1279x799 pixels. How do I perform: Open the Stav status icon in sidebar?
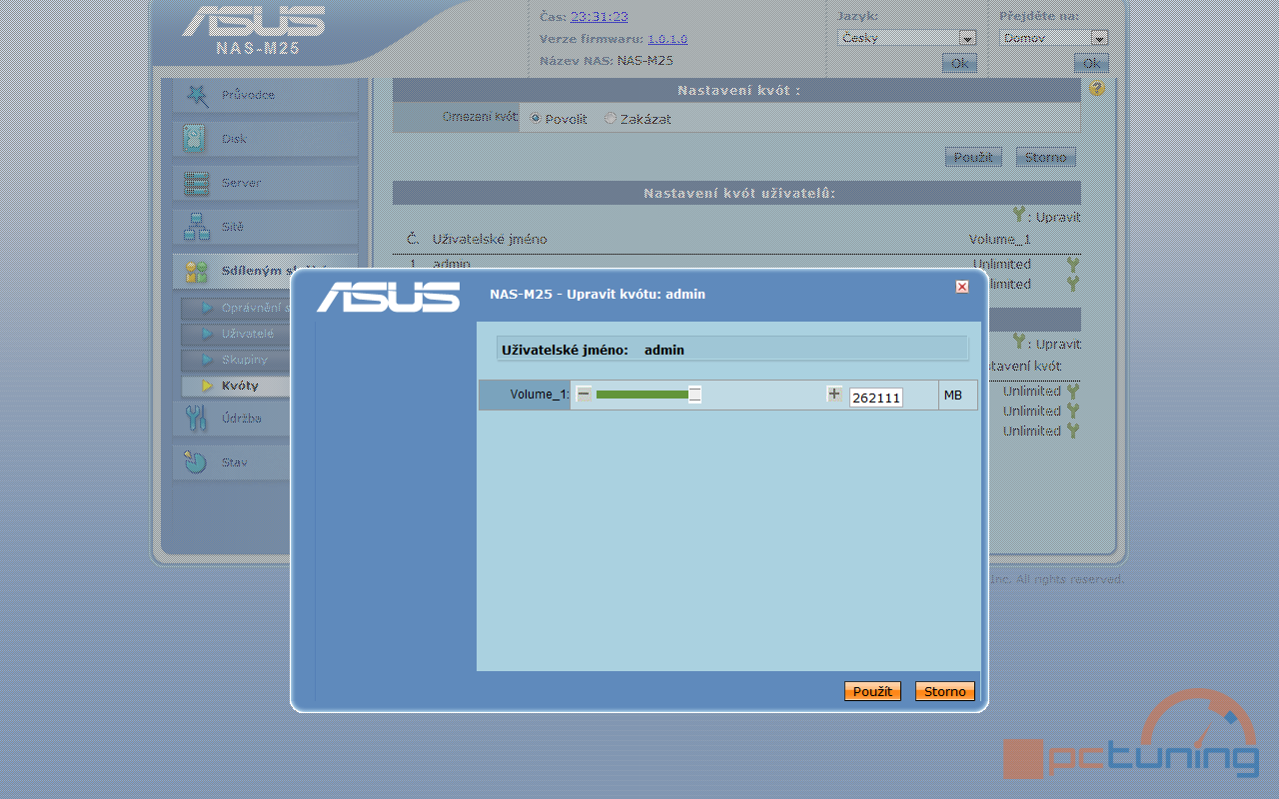[x=196, y=461]
